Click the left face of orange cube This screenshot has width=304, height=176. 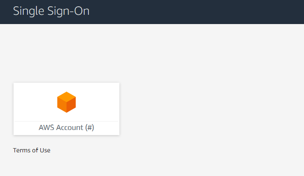tap(62, 105)
